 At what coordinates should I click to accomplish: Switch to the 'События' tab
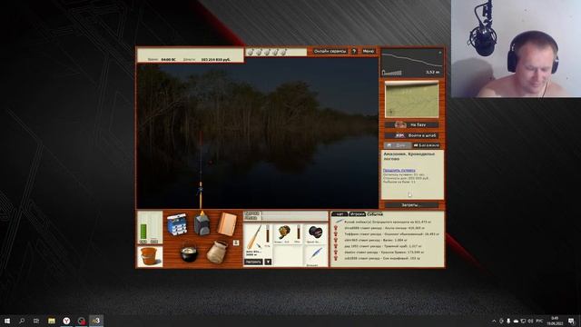tap(375, 214)
